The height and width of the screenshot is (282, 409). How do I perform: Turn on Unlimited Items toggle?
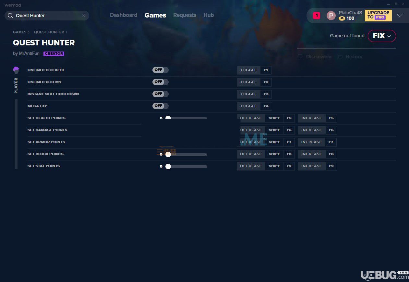coord(161,82)
